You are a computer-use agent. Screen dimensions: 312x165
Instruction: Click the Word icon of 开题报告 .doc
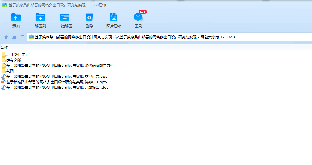[3, 88]
